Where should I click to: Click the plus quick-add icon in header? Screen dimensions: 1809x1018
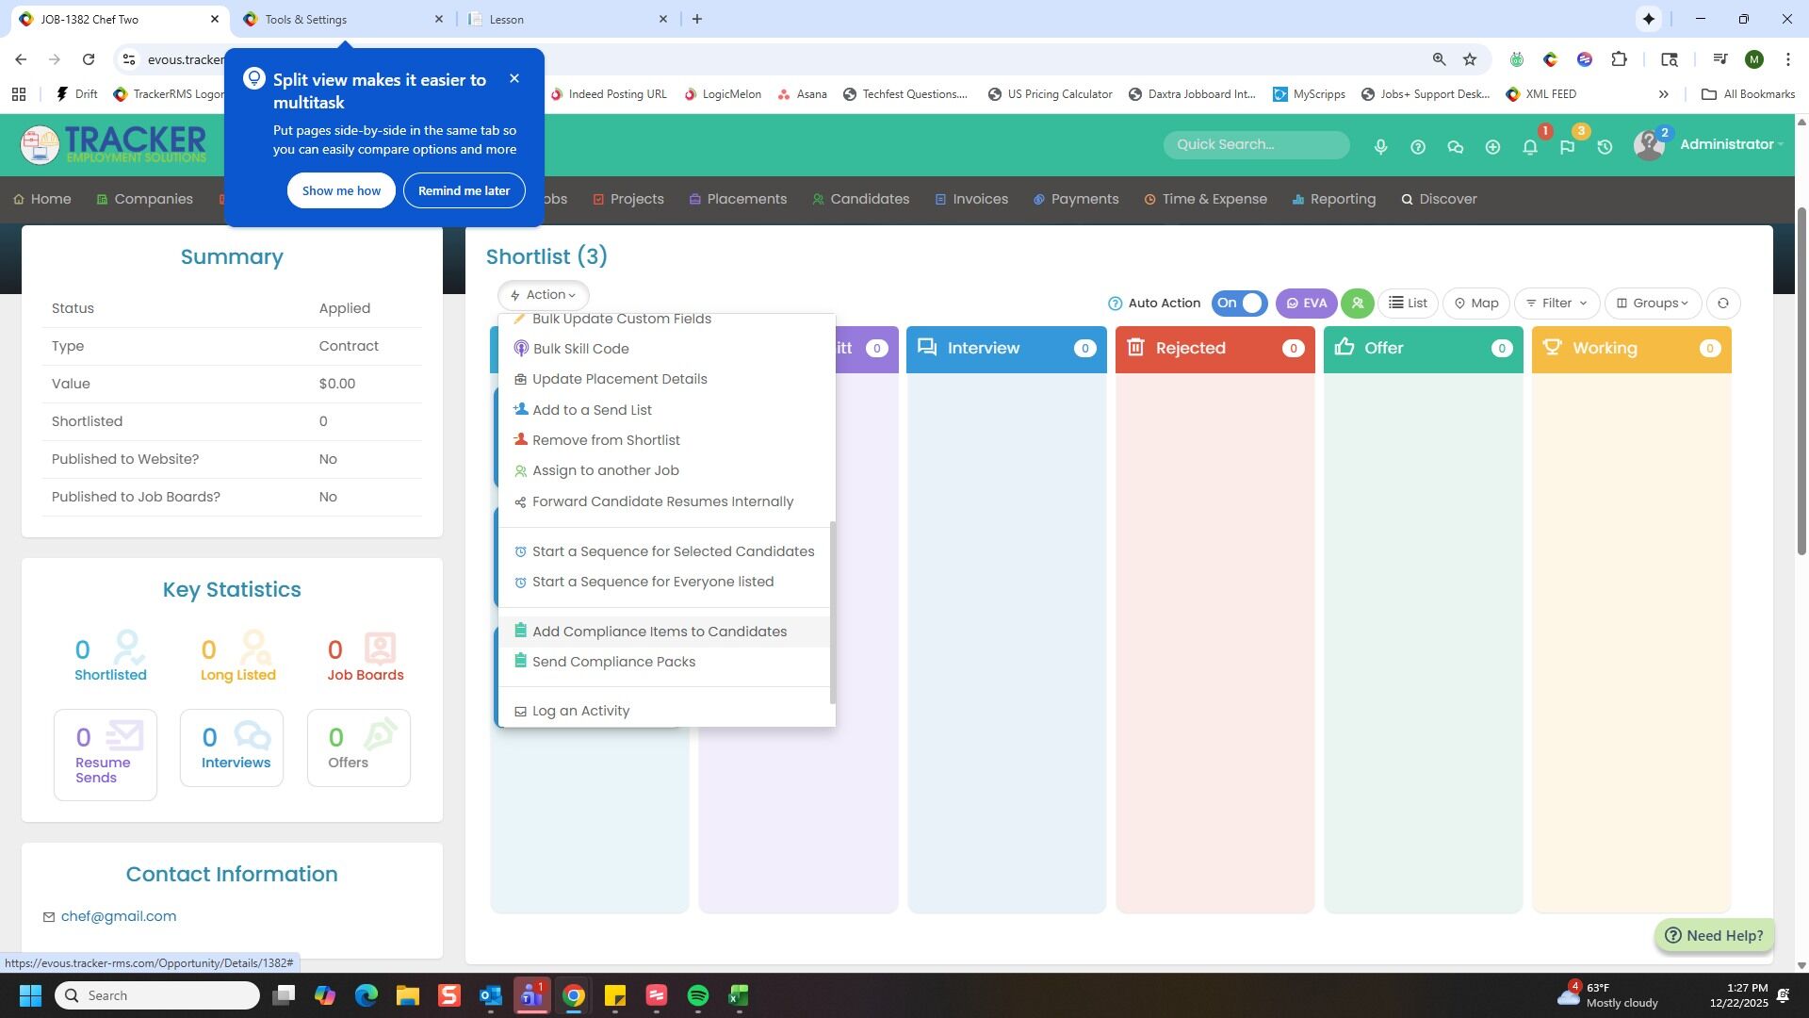pos(1492,147)
